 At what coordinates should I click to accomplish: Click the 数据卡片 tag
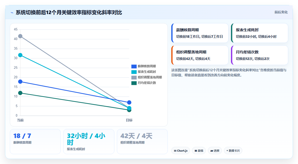[x=233, y=151]
